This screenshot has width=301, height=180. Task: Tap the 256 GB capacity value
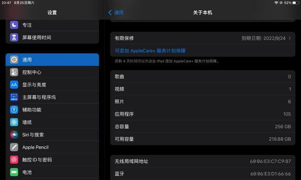tap(283, 126)
